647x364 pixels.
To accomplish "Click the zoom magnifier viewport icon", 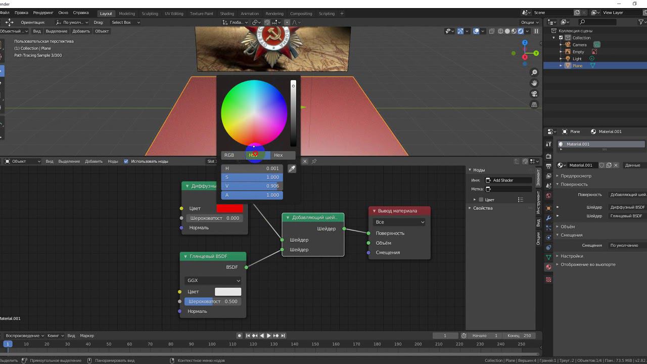I will (534, 73).
